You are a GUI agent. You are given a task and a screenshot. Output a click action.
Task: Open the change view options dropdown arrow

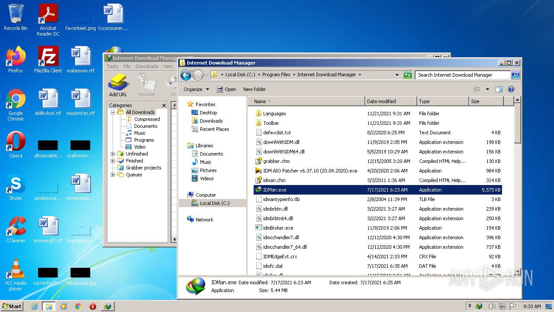(x=487, y=89)
